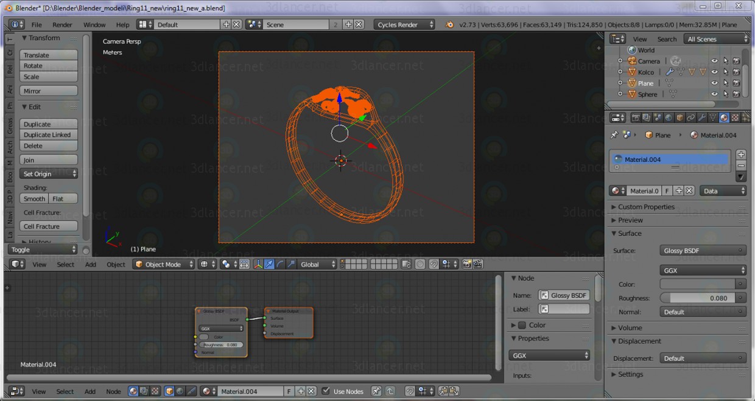Click the render camera icon for Sphere
Image resolution: width=755 pixels, height=401 pixels.
click(x=737, y=94)
